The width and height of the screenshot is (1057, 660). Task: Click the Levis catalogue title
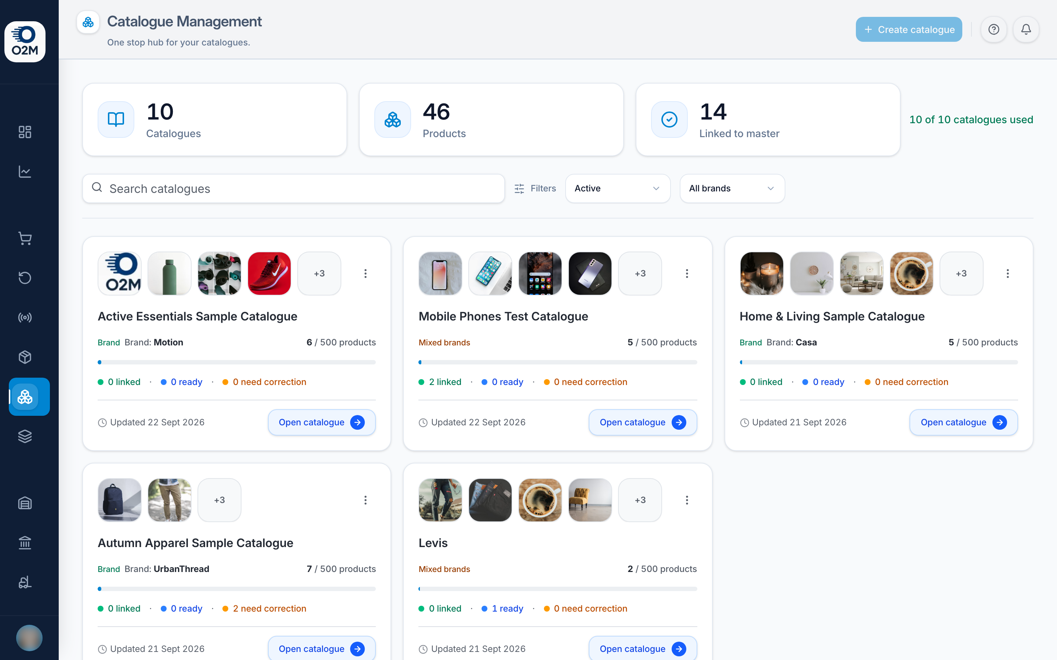coord(433,543)
